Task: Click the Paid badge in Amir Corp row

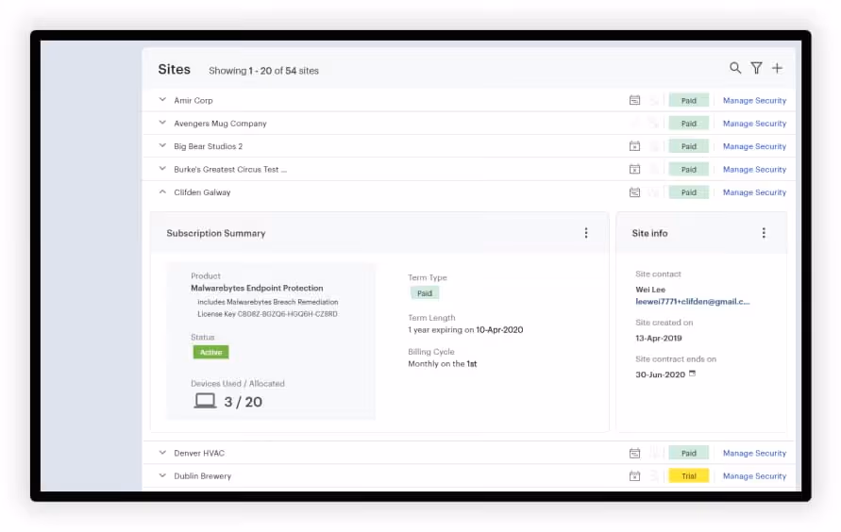Action: pos(689,100)
